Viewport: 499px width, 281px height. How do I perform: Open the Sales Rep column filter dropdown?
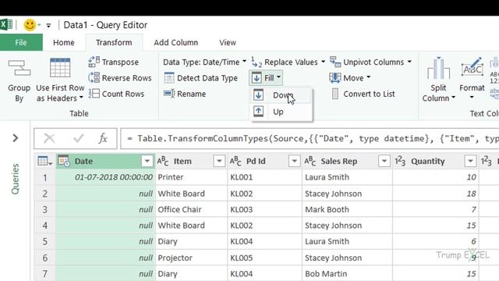pyautogui.click(x=384, y=162)
